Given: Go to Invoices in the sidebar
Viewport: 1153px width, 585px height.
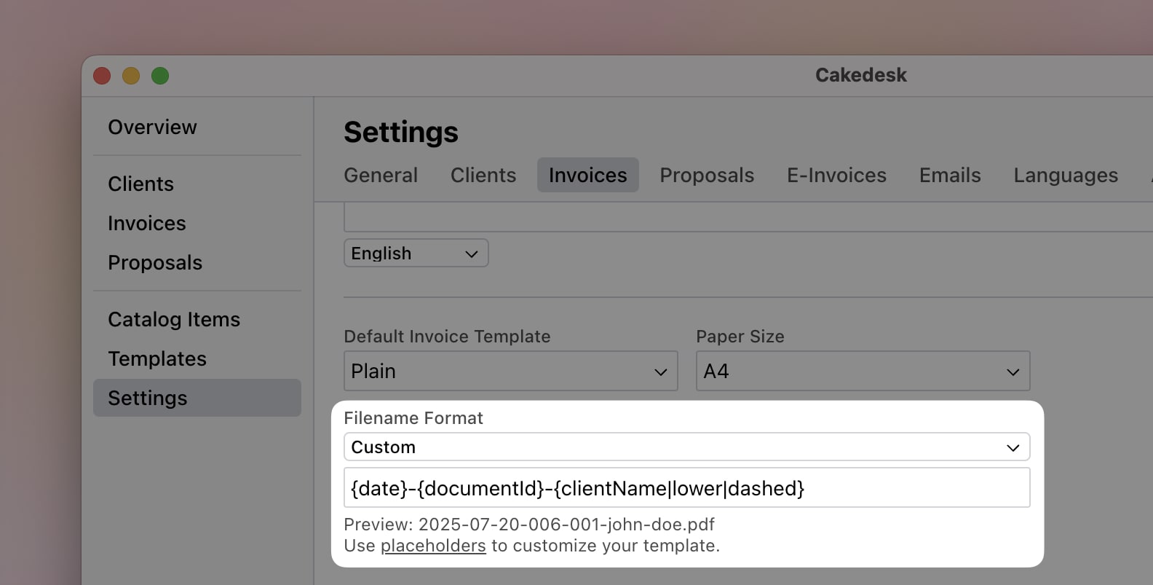Looking at the screenshot, I should (x=147, y=223).
